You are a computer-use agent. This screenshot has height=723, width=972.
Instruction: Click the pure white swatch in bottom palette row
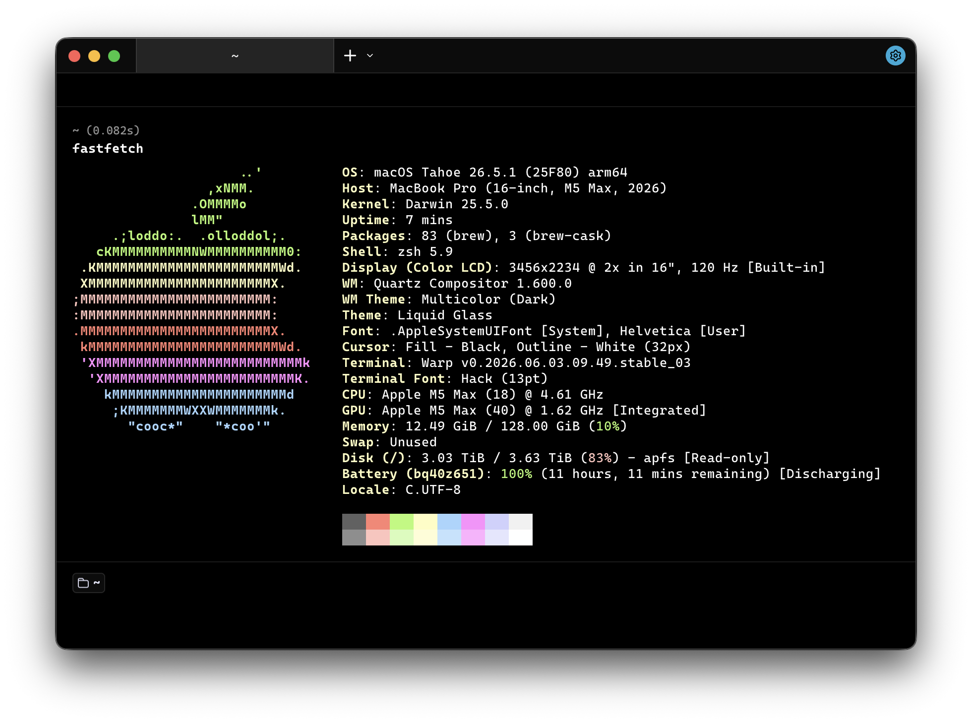pyautogui.click(x=521, y=538)
